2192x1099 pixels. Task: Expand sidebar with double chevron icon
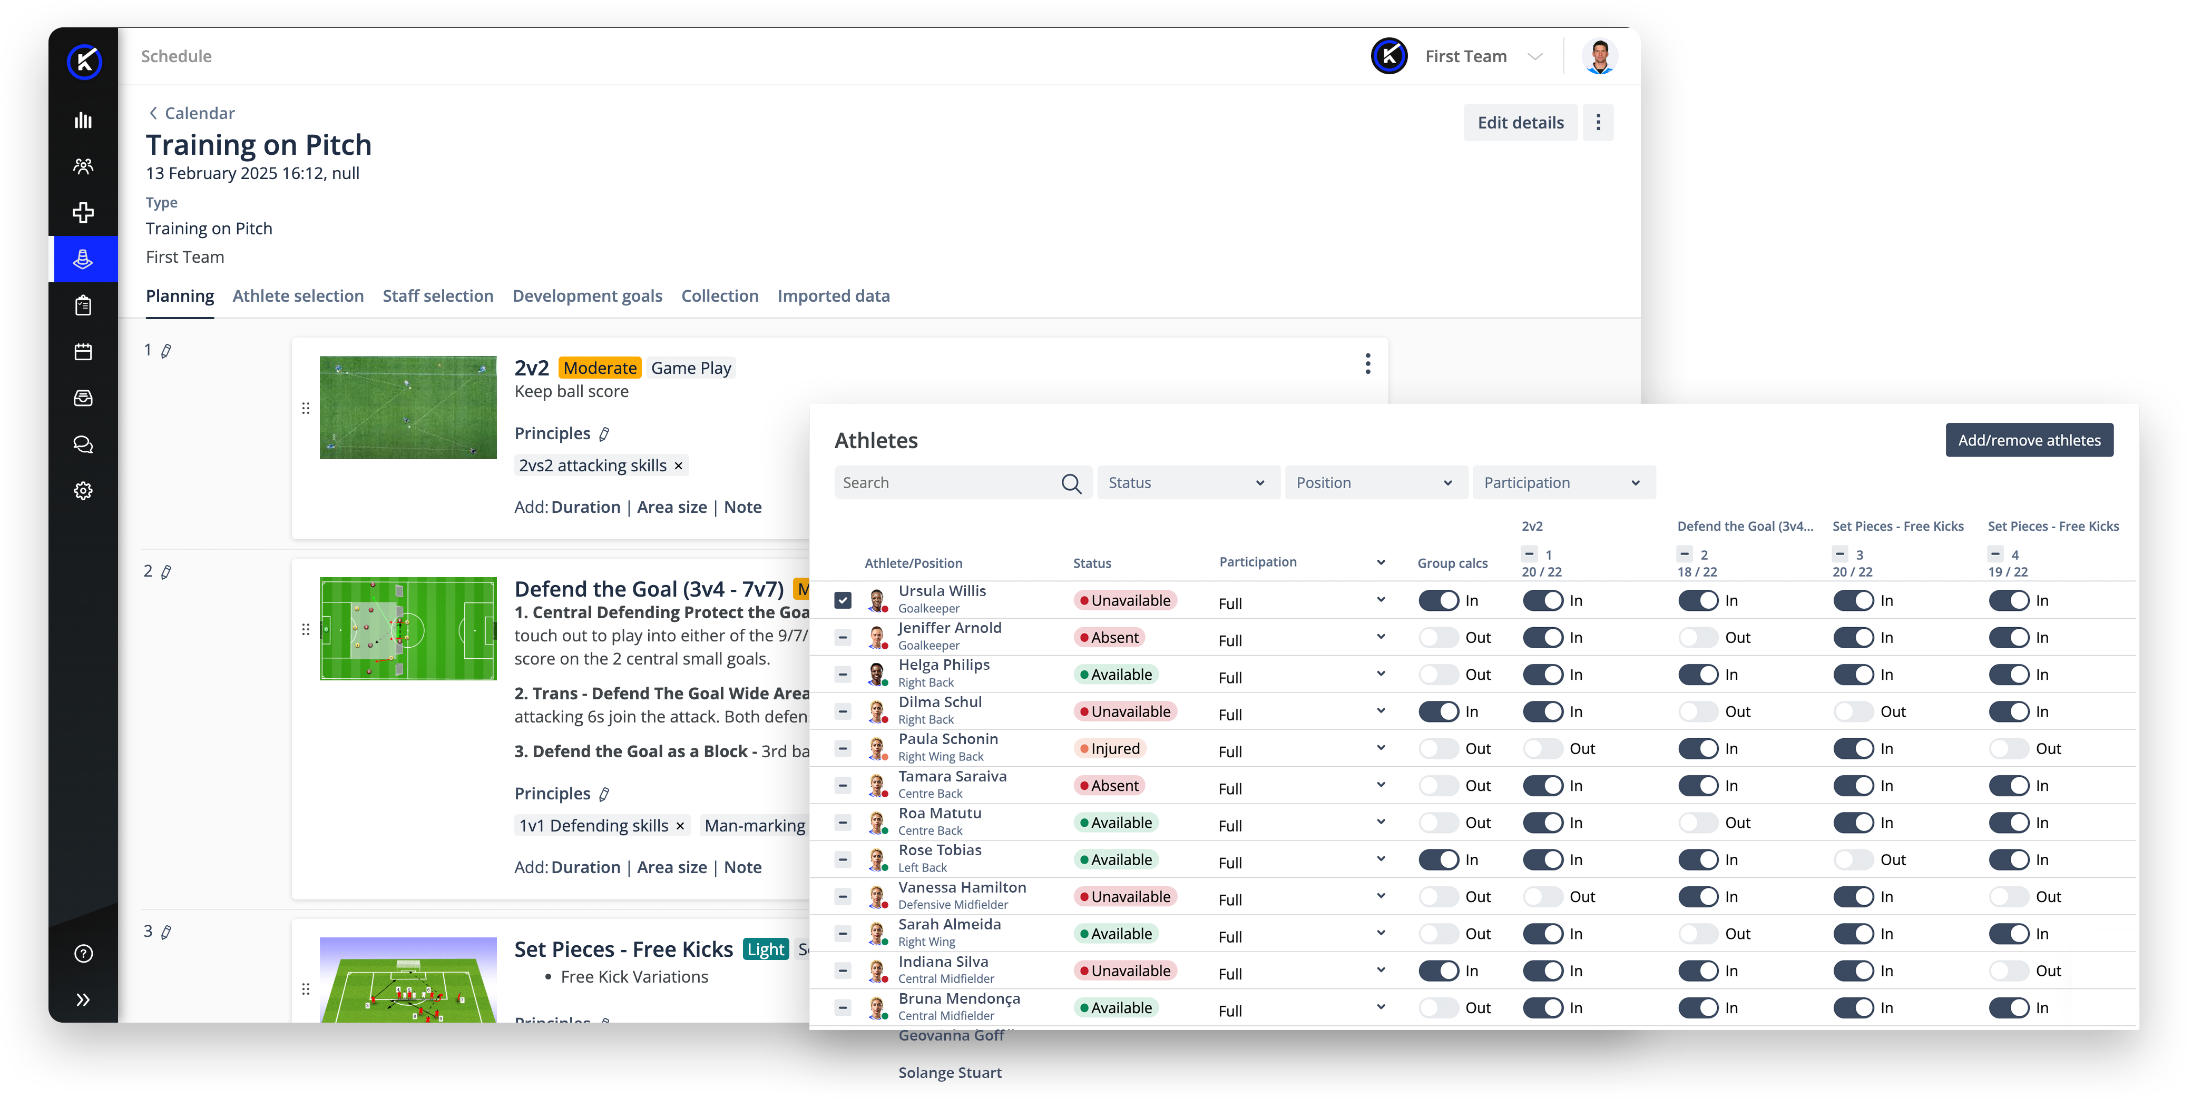tap(83, 999)
